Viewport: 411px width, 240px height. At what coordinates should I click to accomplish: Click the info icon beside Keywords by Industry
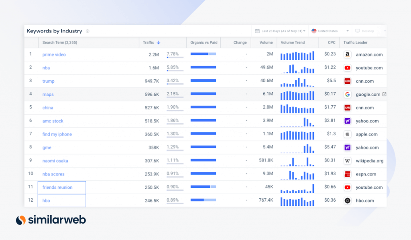pyautogui.click(x=87, y=31)
